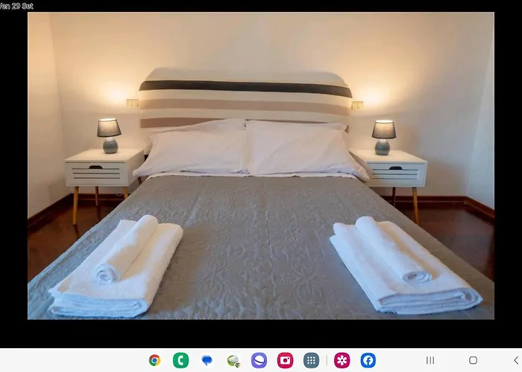Launch Facebook from the taskbar
Image resolution: width=522 pixels, height=372 pixels.
click(x=368, y=360)
